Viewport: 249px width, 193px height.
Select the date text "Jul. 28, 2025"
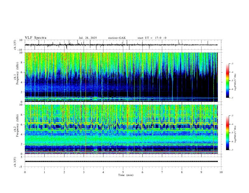(88, 38)
